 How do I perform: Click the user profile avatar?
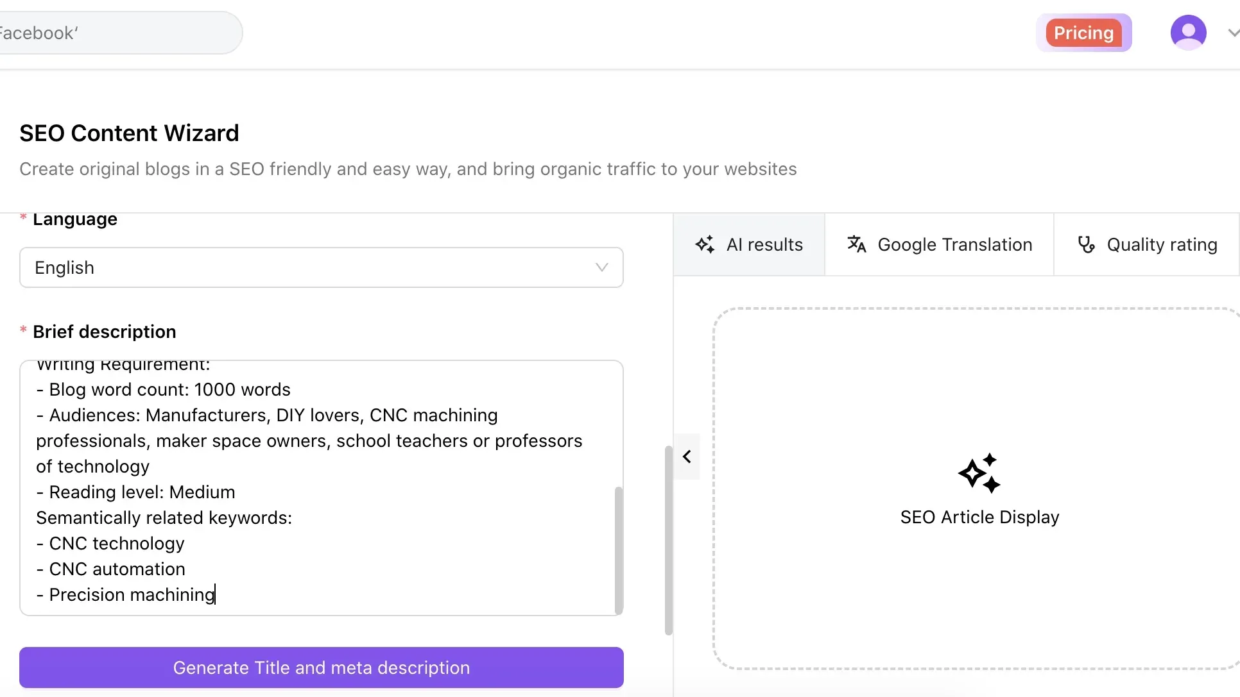coord(1188,33)
